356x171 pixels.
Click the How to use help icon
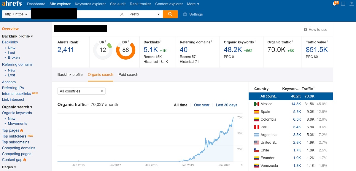305,30
